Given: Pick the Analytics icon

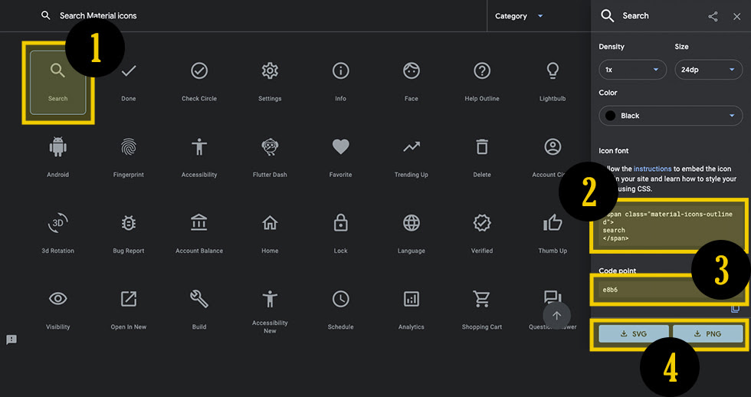Looking at the screenshot, I should point(412,300).
